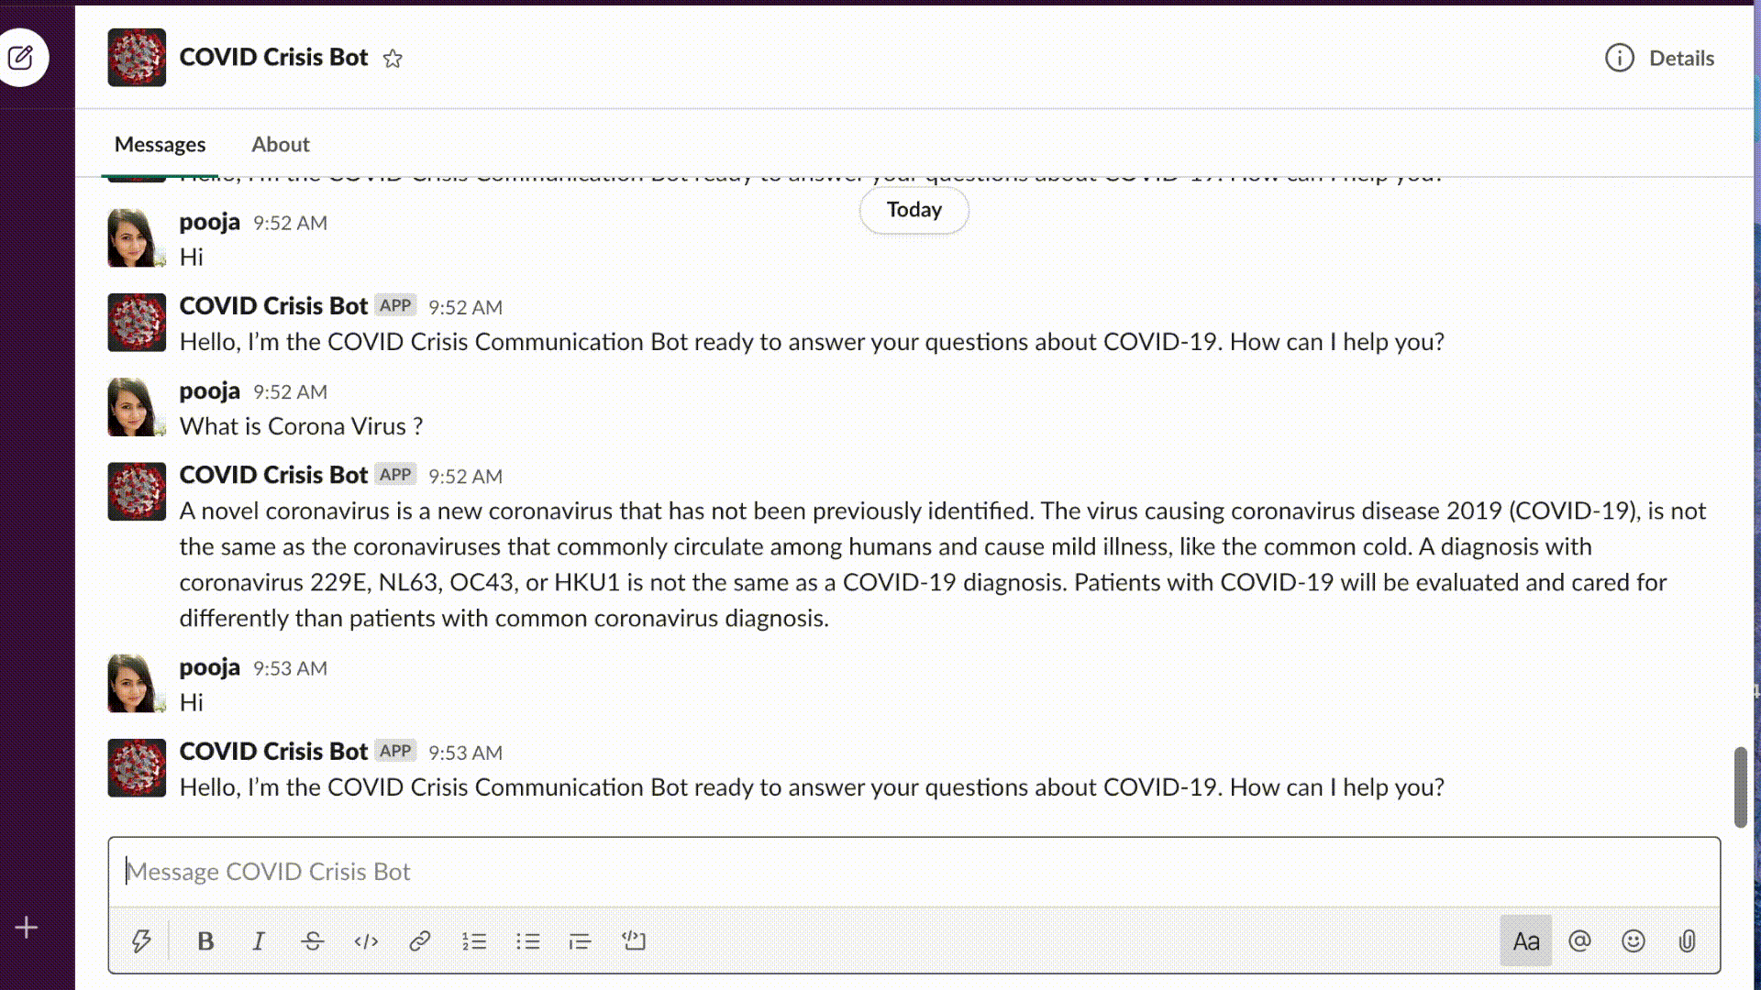Switch to the Messages tab
The height and width of the screenshot is (990, 1761).
point(160,143)
